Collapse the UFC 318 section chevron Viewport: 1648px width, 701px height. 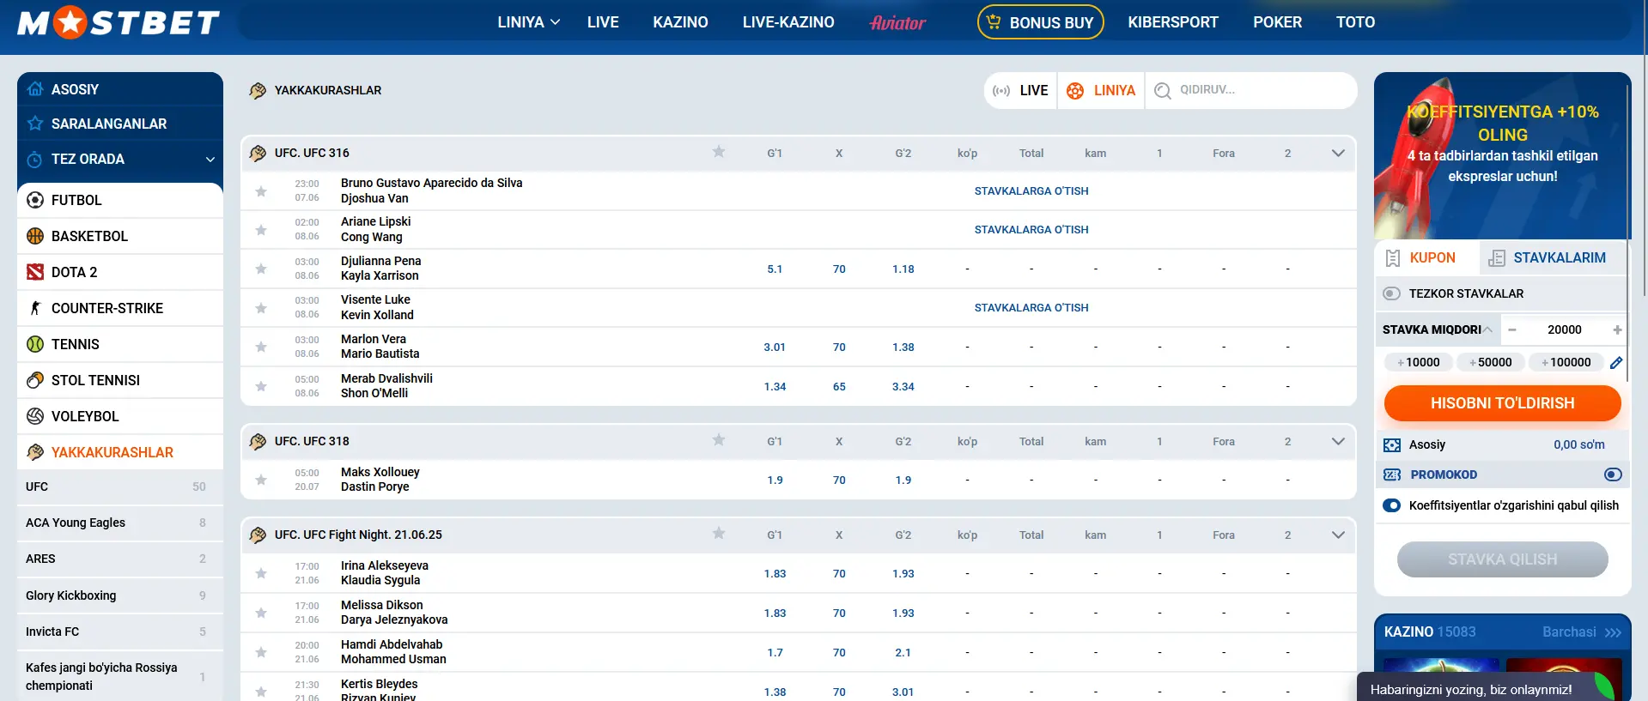(1338, 442)
